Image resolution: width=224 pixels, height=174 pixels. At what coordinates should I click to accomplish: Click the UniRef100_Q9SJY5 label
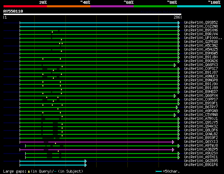[x=201, y=123]
